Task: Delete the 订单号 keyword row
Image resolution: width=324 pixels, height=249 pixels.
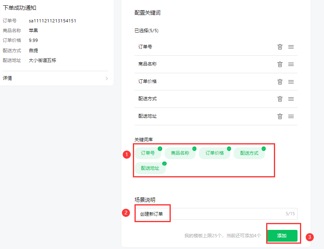Action: (x=280, y=47)
